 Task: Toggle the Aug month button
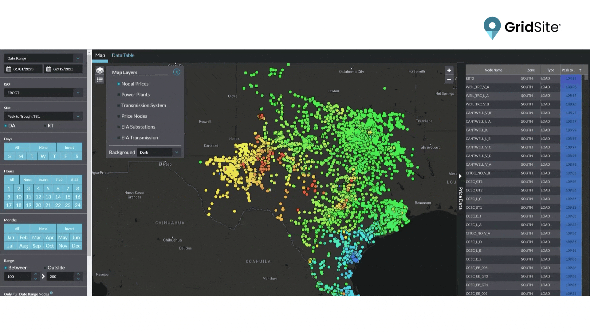coord(23,246)
